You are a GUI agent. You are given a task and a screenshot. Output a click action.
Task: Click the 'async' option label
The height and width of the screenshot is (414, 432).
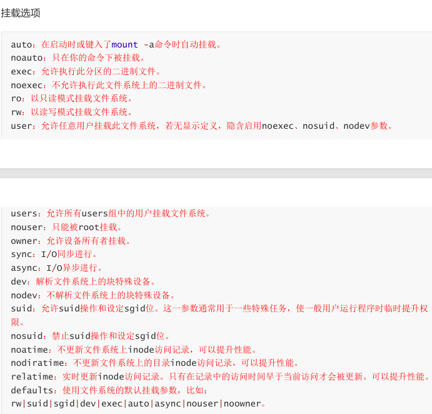click(x=24, y=268)
